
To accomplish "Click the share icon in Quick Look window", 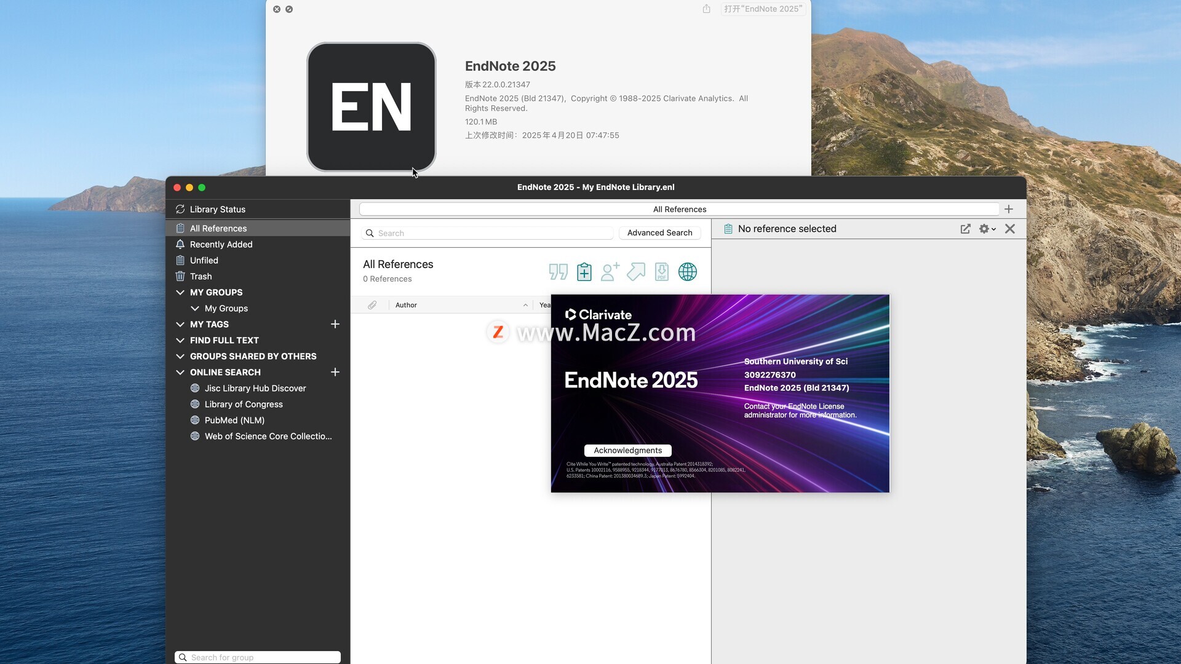I will tap(707, 9).
